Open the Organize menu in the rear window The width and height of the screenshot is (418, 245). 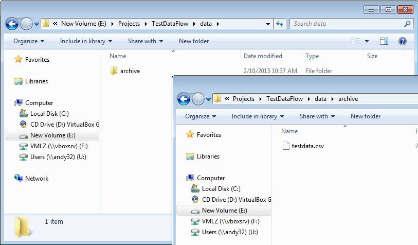29,41
